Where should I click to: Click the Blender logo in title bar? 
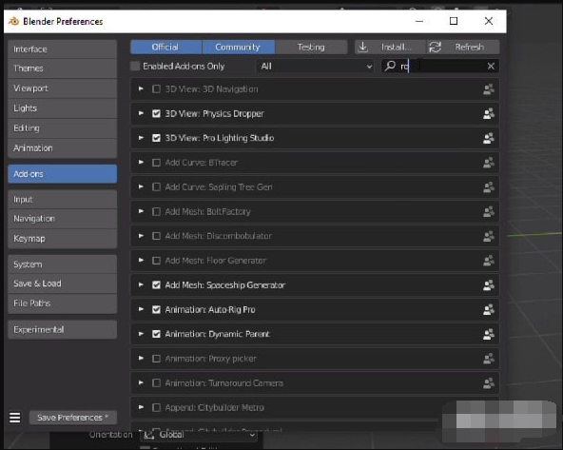(x=13, y=21)
